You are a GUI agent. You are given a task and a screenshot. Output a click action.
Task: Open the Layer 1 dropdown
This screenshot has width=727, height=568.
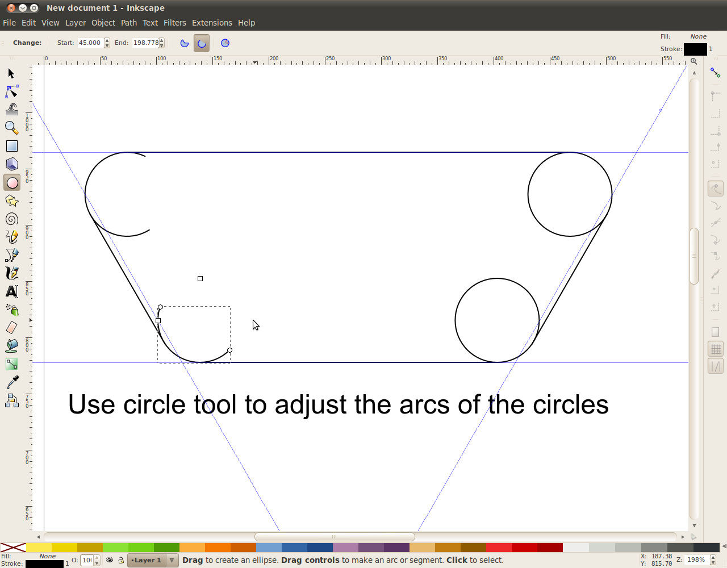pos(172,560)
